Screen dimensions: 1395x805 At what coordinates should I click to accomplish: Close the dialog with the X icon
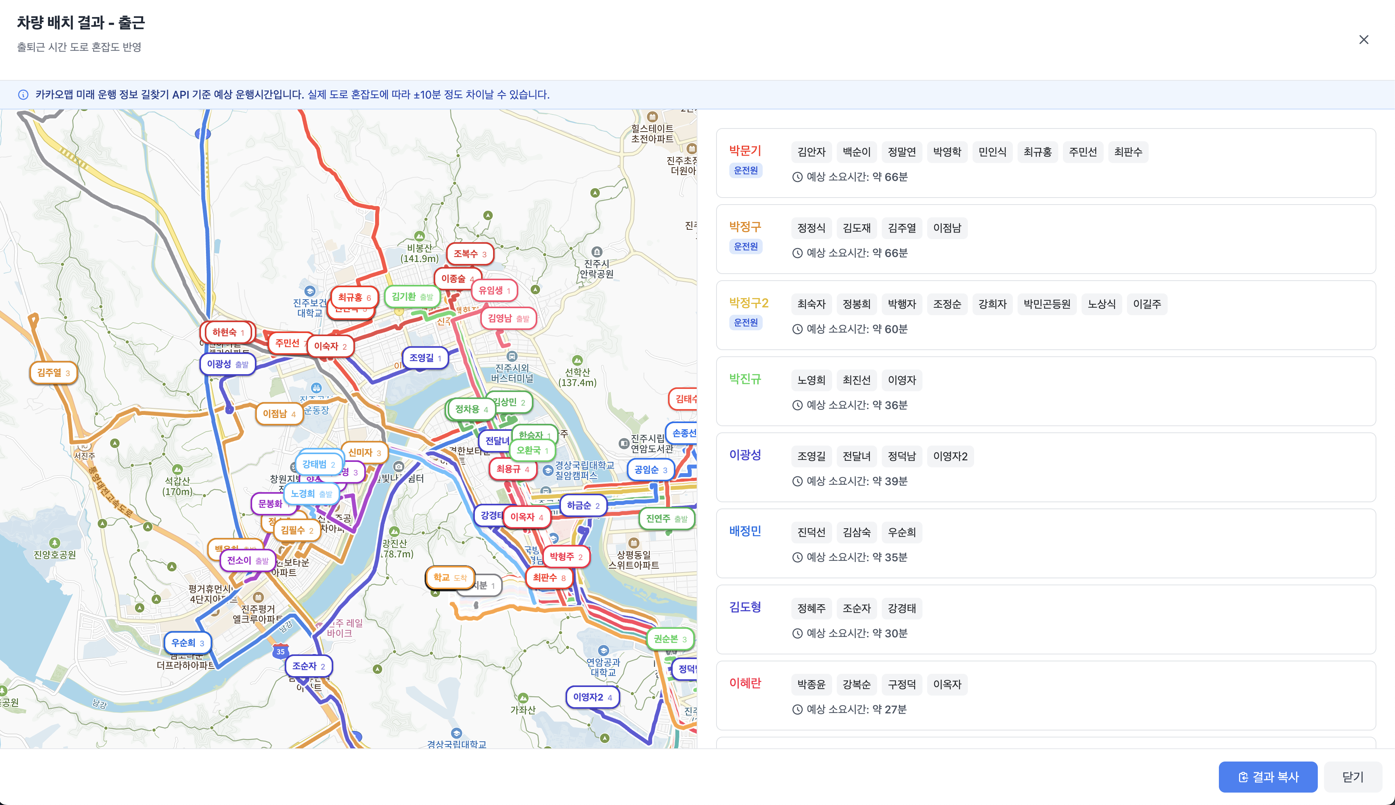(1364, 40)
